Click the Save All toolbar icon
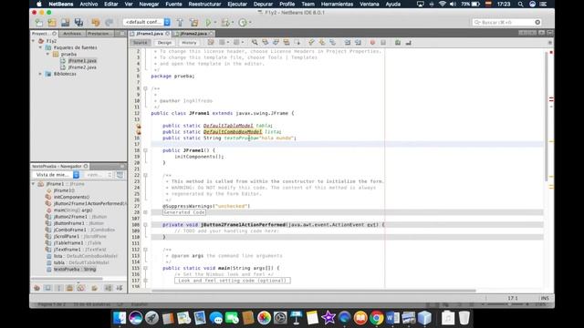584x328 pixels. (78, 22)
